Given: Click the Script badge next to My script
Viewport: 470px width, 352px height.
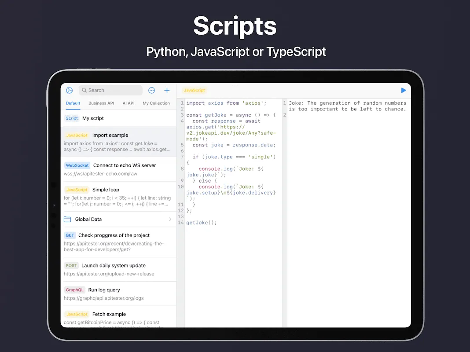Looking at the screenshot, I should coord(72,118).
